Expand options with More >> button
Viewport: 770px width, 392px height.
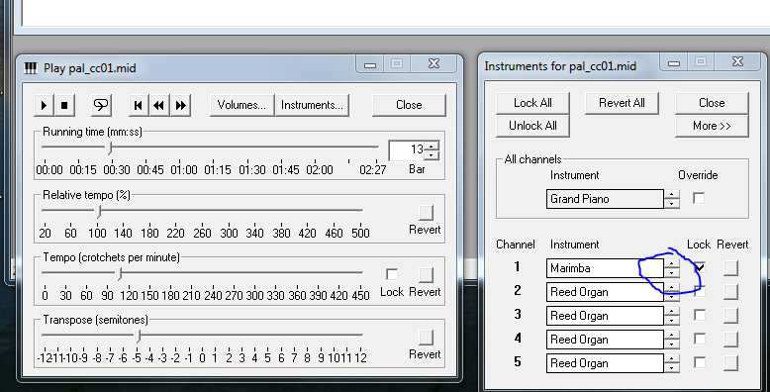(x=712, y=126)
